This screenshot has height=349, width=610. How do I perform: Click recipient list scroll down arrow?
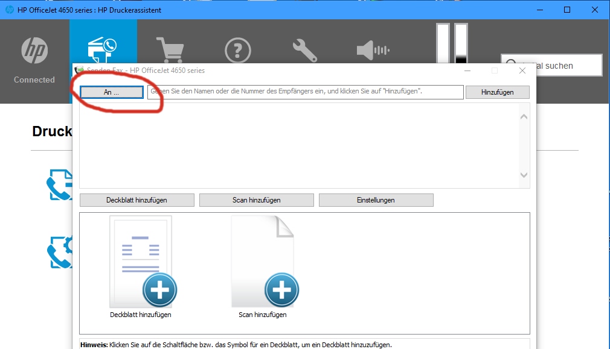(524, 175)
